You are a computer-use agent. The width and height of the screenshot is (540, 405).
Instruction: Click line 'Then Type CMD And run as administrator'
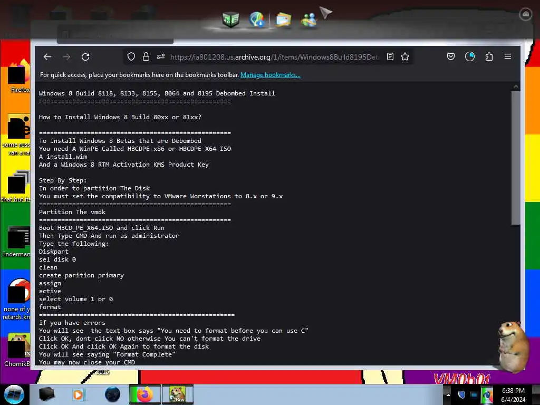pyautogui.click(x=109, y=236)
